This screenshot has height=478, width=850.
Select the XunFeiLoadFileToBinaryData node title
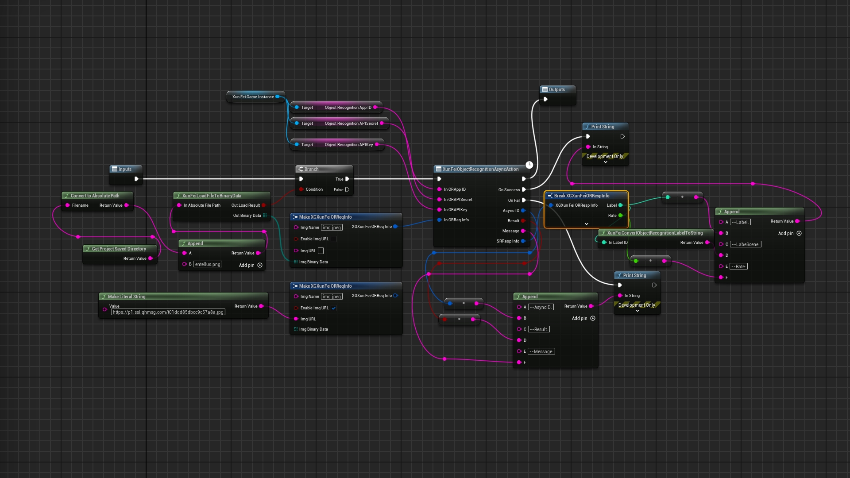pos(212,196)
